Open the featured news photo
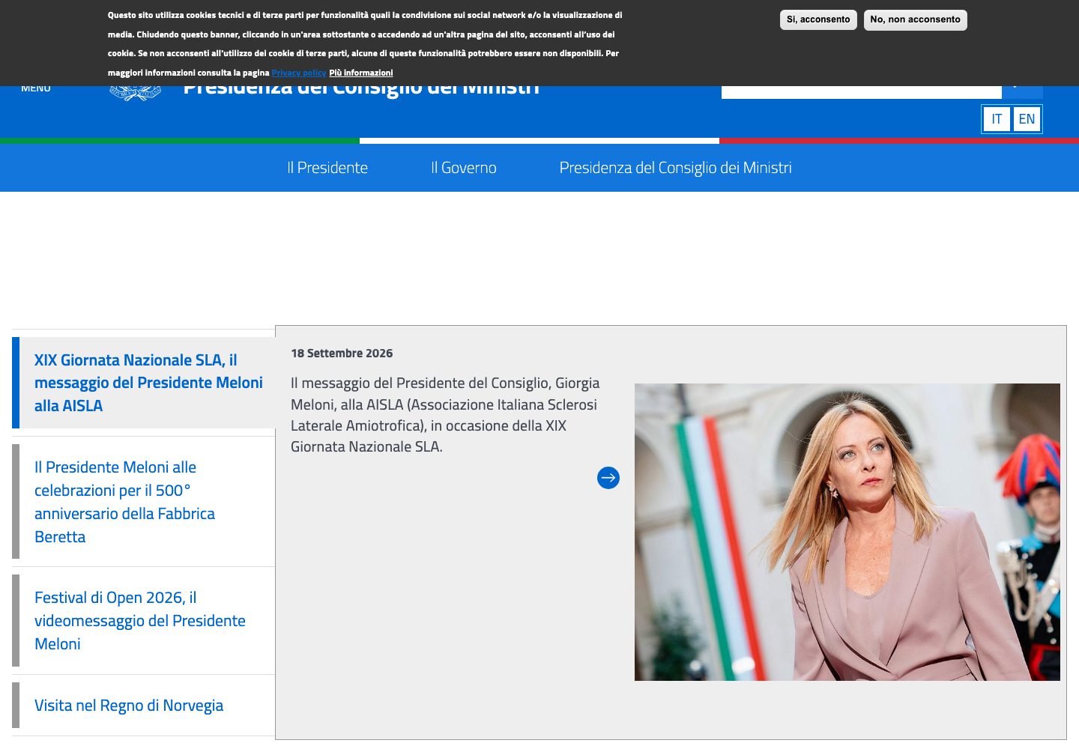 click(x=847, y=533)
